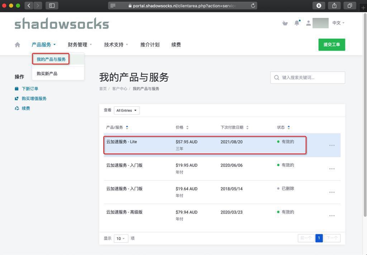Viewport: 367px width, 255px height.
Task: Open the All Entries filter dropdown
Action: 127,110
